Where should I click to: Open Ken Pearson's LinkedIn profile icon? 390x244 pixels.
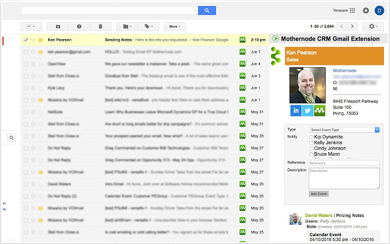296,111
